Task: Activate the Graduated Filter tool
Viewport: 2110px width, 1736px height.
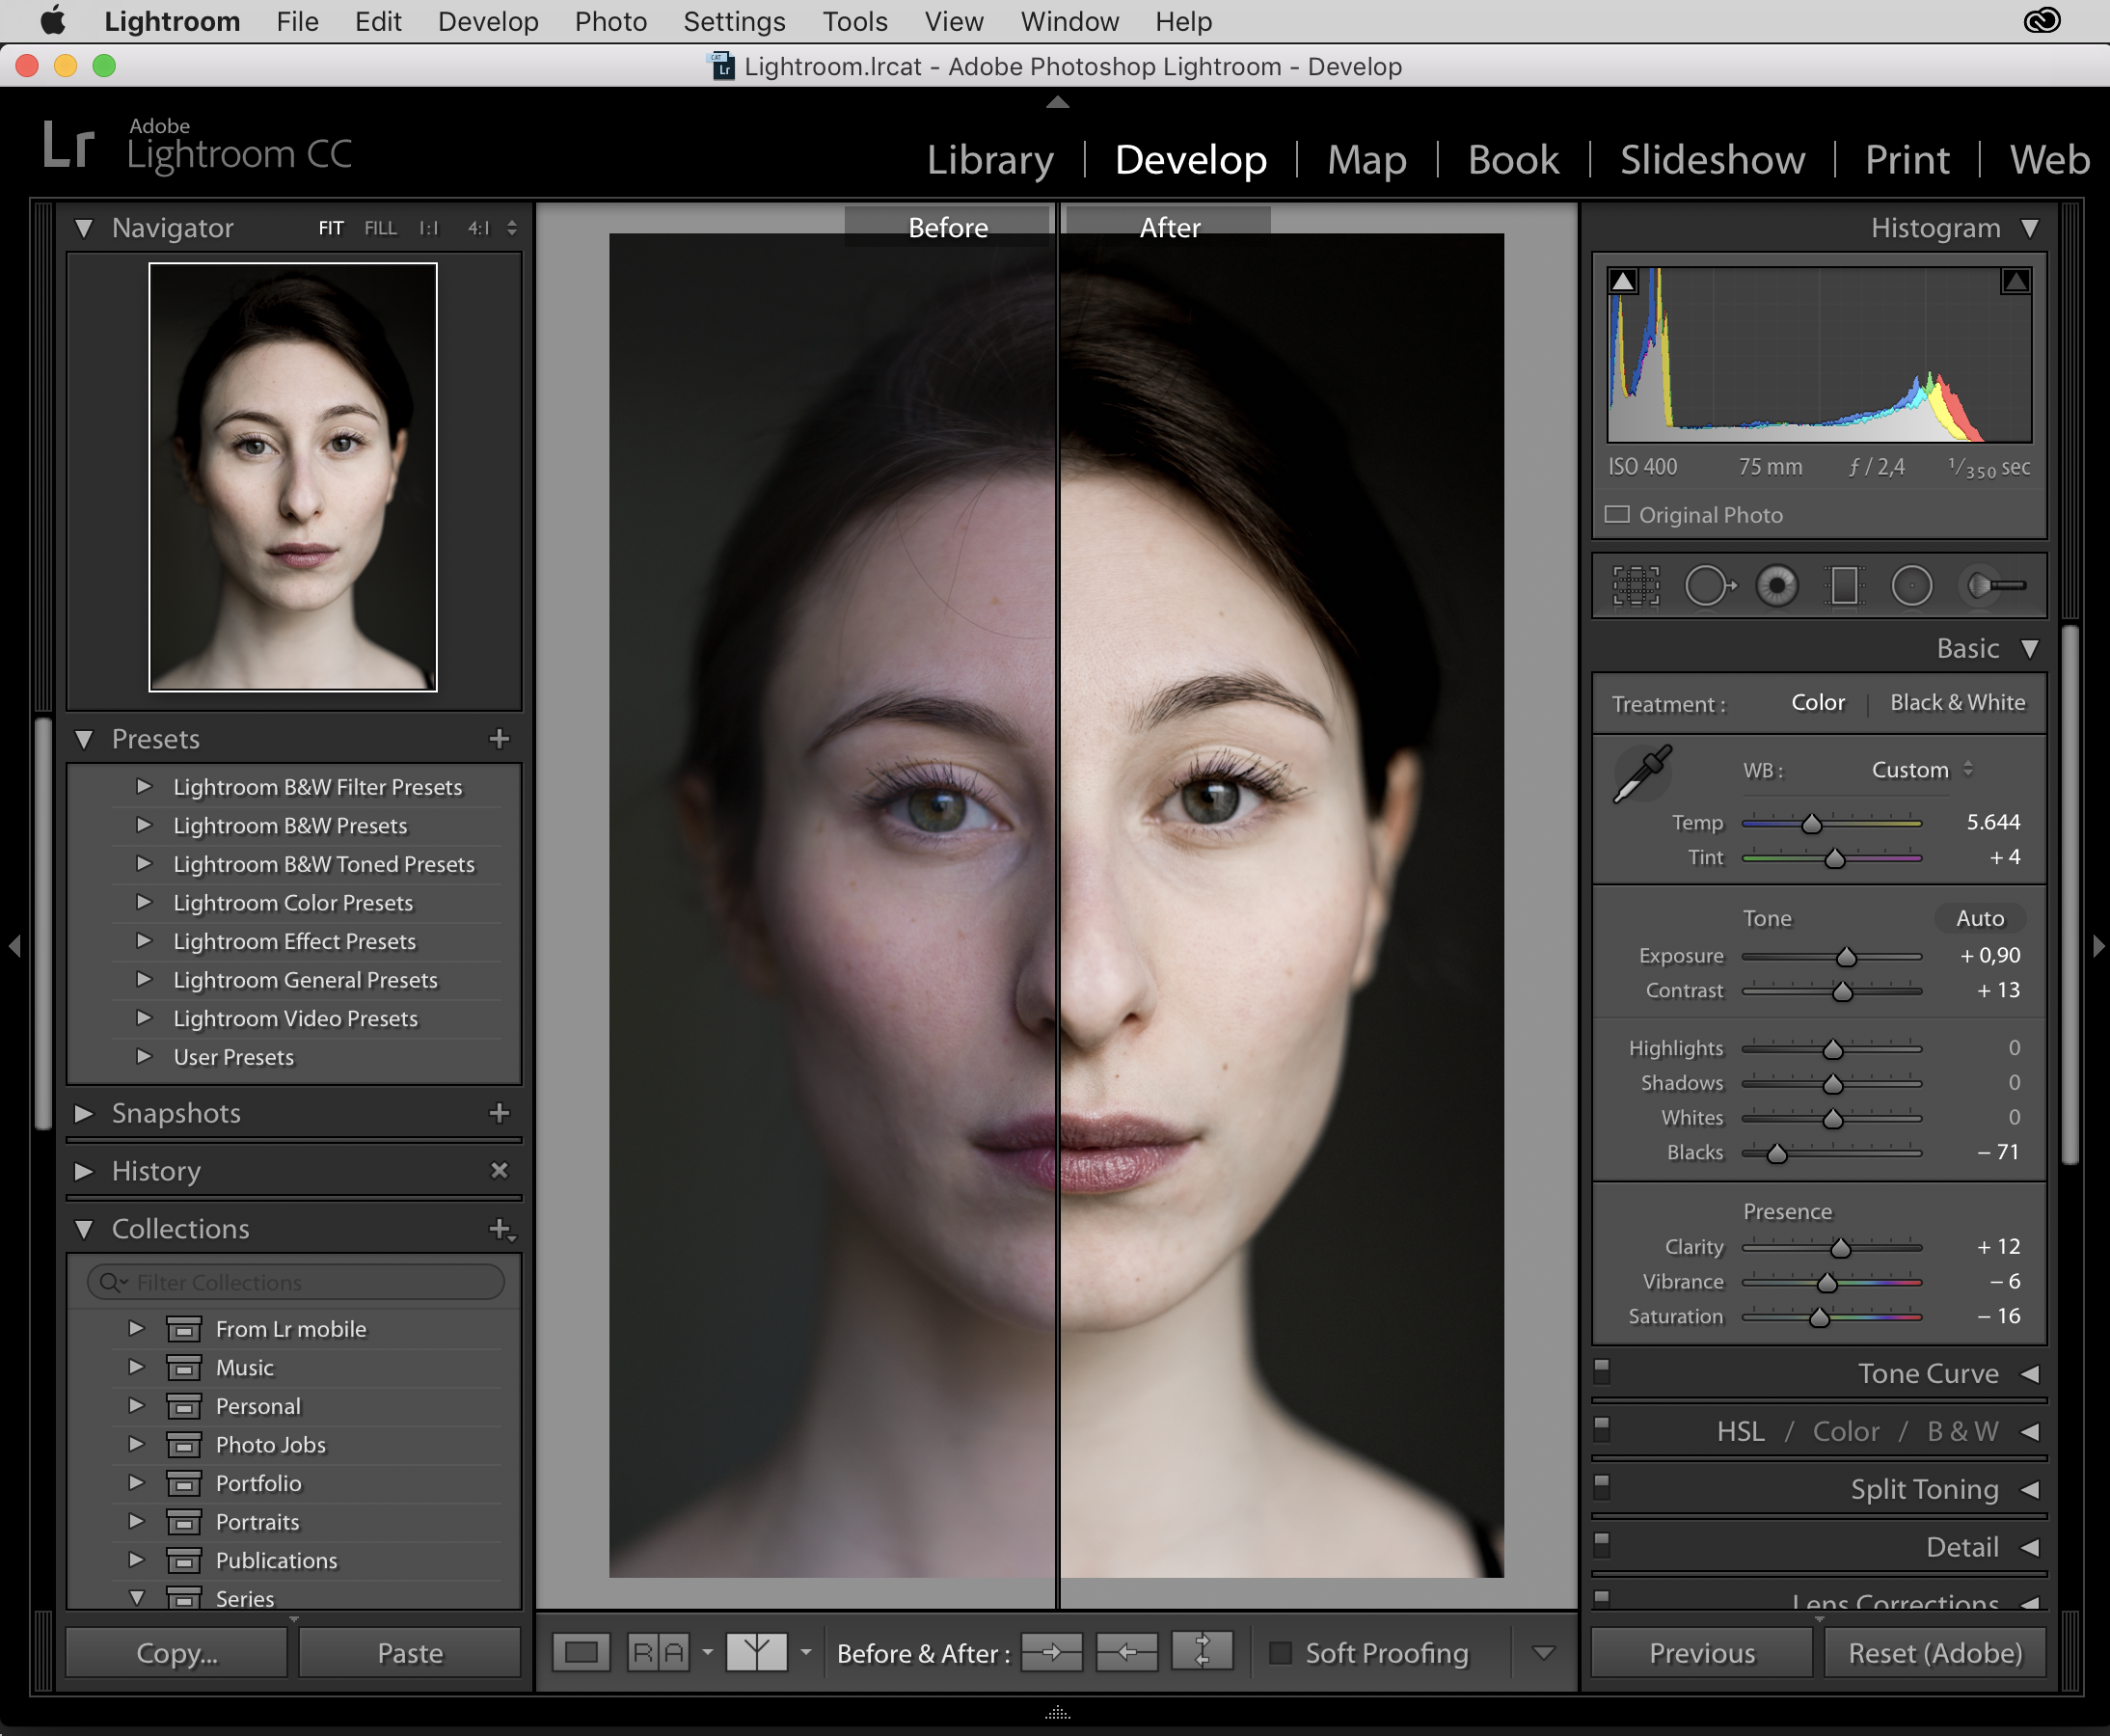Action: point(1847,585)
